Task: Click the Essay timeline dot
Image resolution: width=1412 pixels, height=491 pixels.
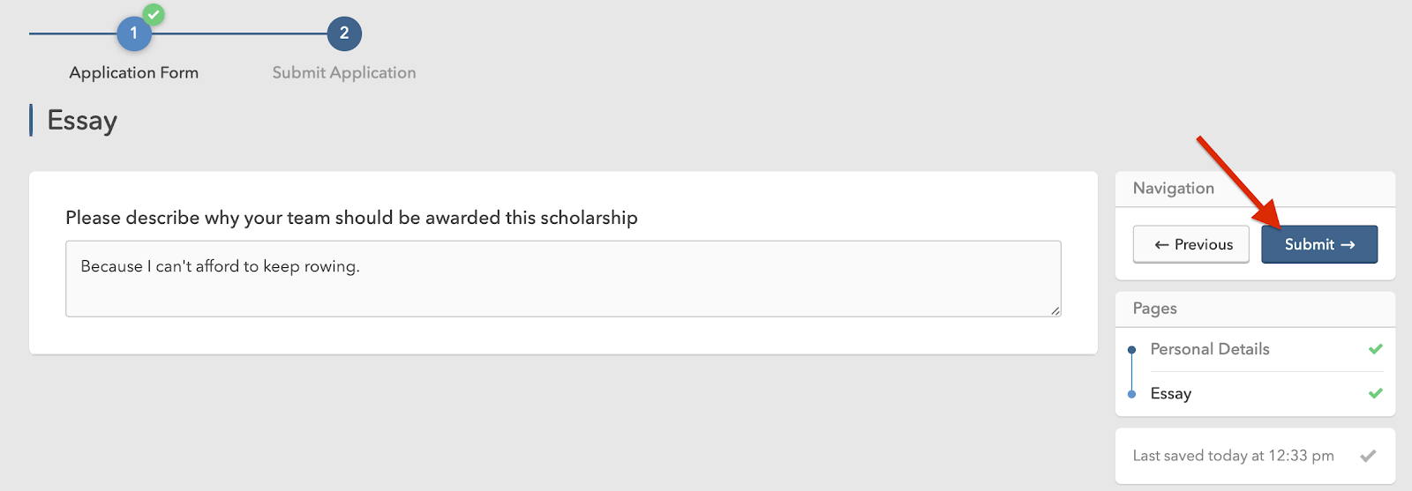Action: point(1131,394)
